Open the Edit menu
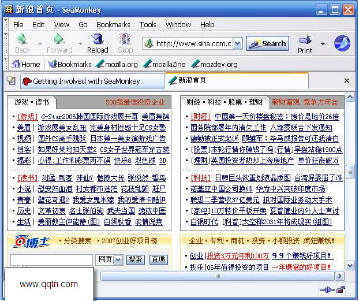The image size is (359, 301). [x=38, y=24]
